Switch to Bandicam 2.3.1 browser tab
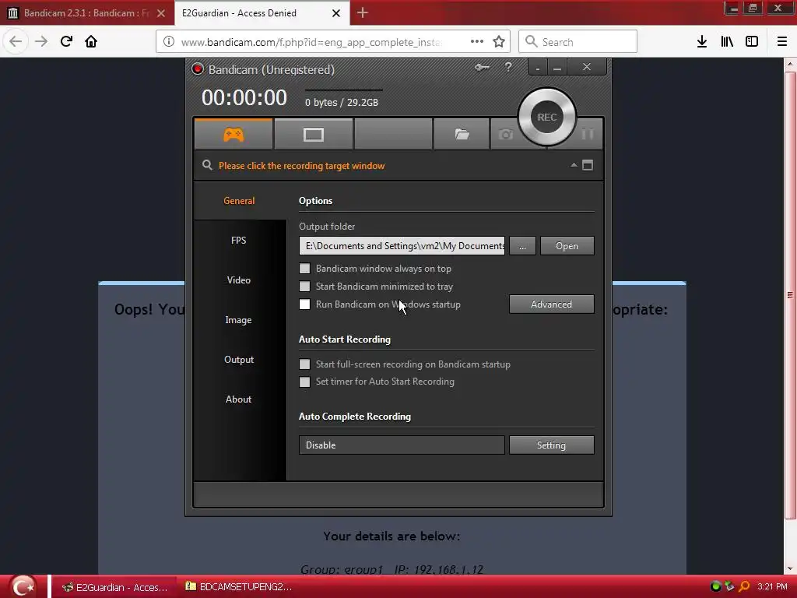This screenshot has width=797, height=598. pos(86,13)
